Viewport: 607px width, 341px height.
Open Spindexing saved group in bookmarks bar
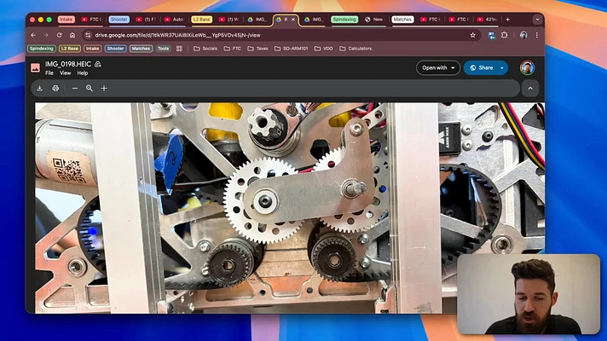coord(42,49)
